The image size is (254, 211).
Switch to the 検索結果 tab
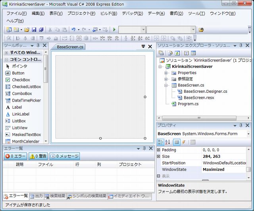[55, 196]
